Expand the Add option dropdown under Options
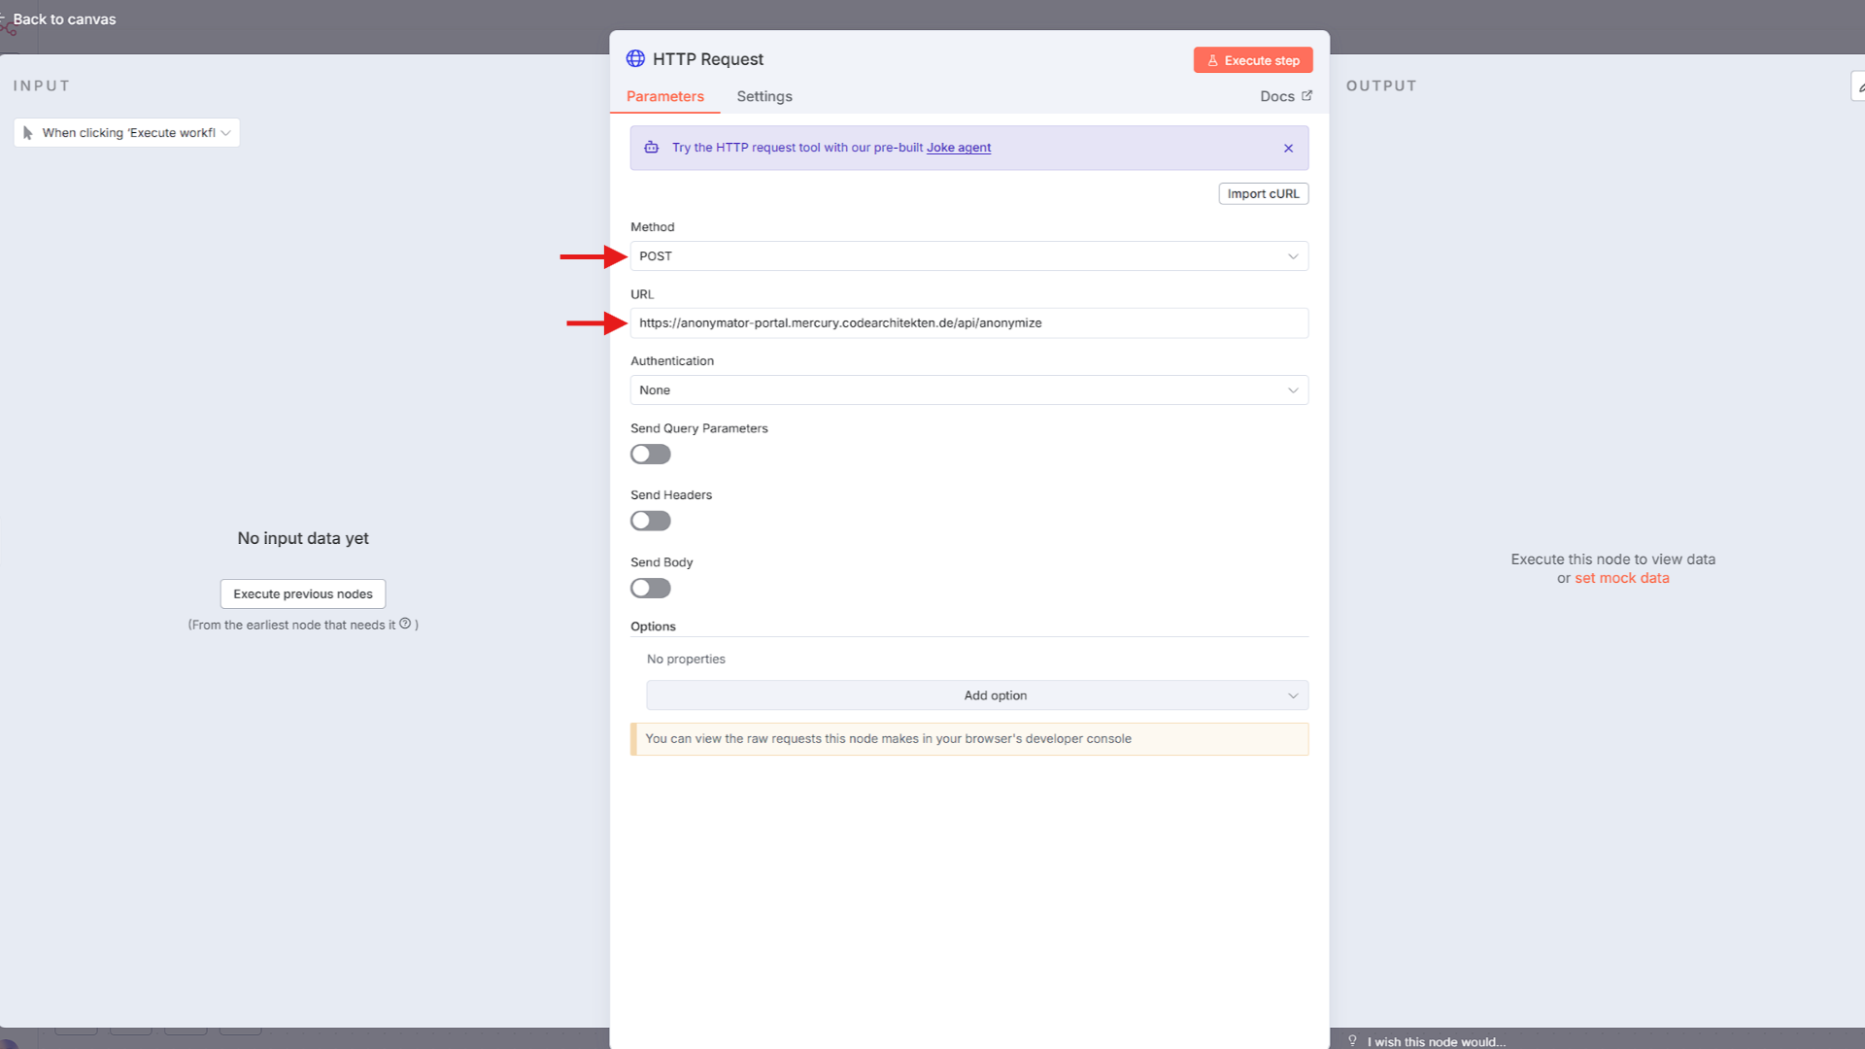 click(975, 695)
